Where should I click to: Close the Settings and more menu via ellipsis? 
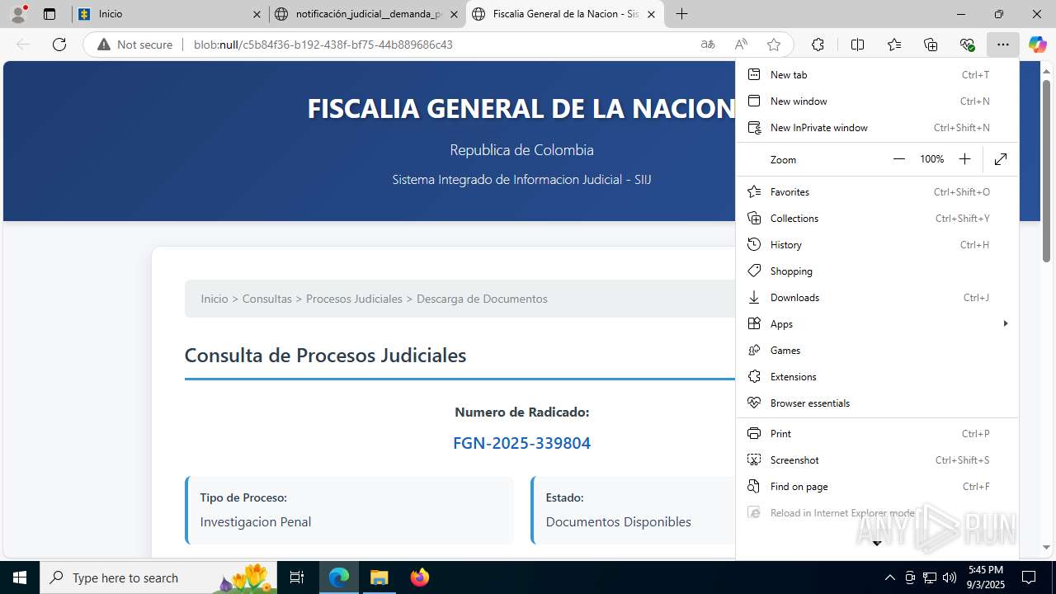pyautogui.click(x=1002, y=45)
